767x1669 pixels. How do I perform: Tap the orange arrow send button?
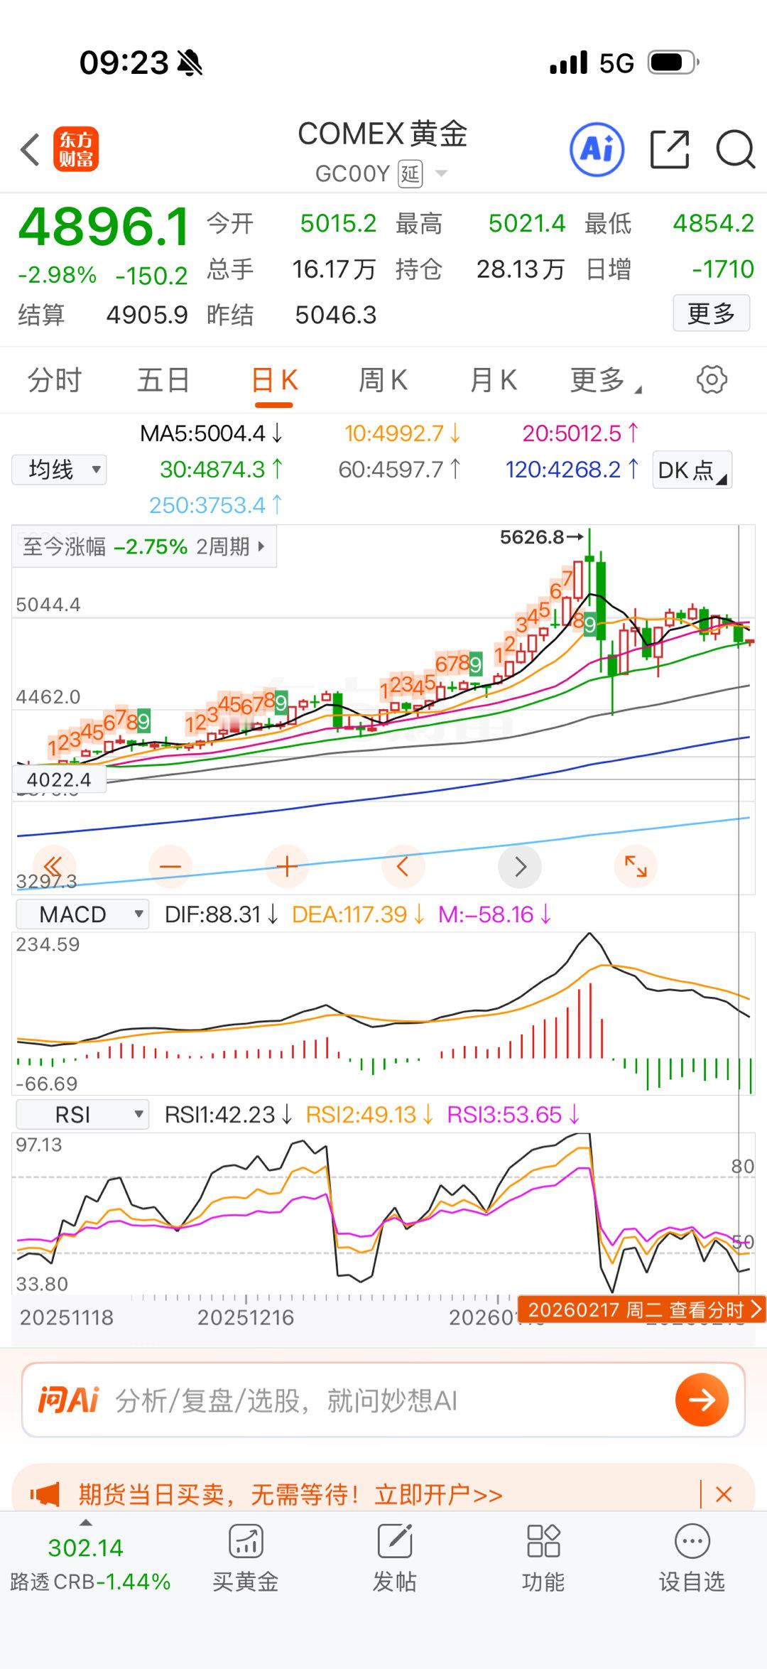click(702, 1400)
